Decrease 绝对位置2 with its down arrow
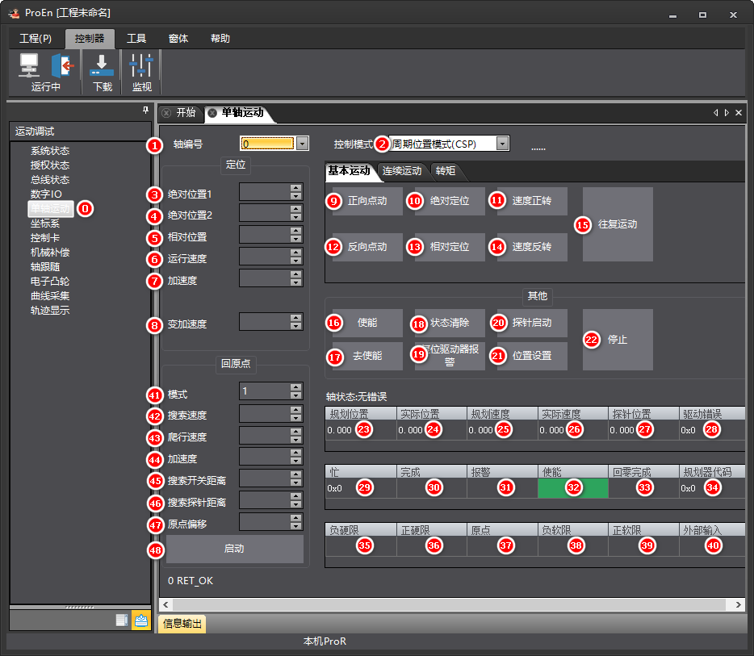Image resolution: width=754 pixels, height=656 pixels. [296, 217]
